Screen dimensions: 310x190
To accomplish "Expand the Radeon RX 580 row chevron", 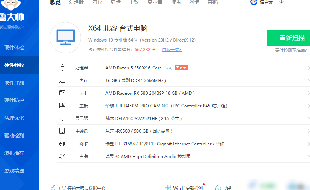I will [309, 93].
